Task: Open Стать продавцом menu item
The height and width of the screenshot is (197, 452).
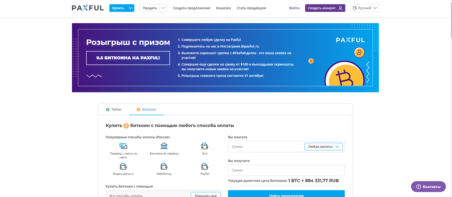Action: pos(251,8)
